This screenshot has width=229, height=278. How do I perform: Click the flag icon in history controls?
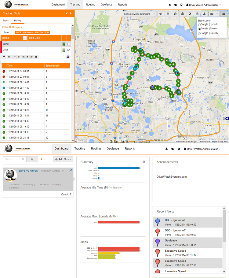[4, 57]
